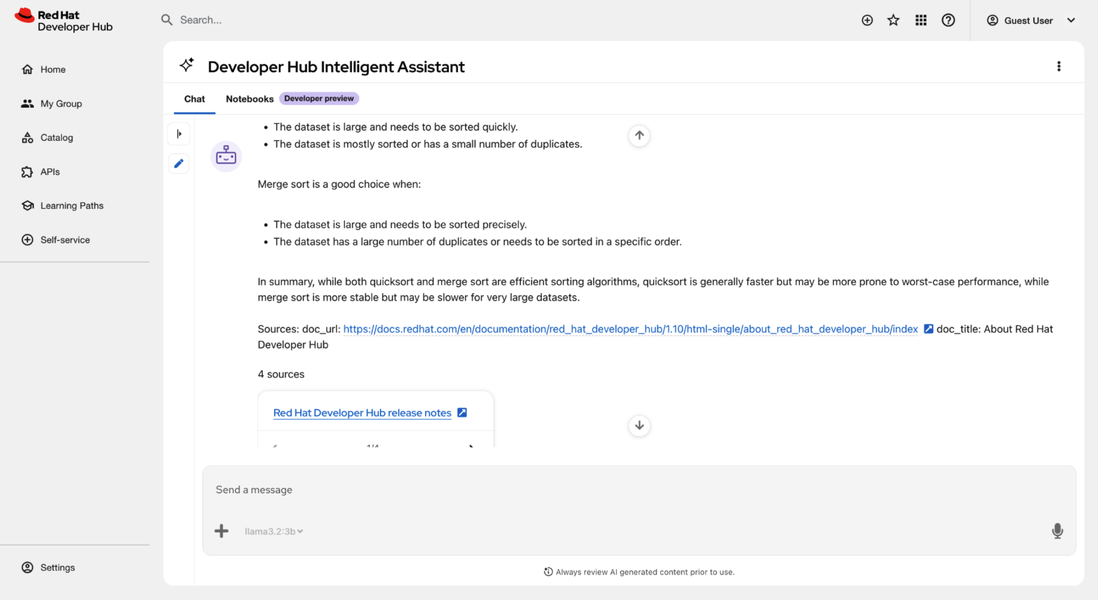Viewport: 1098px width, 600px height.
Task: Open the application launcher grid icon
Action: tap(920, 20)
